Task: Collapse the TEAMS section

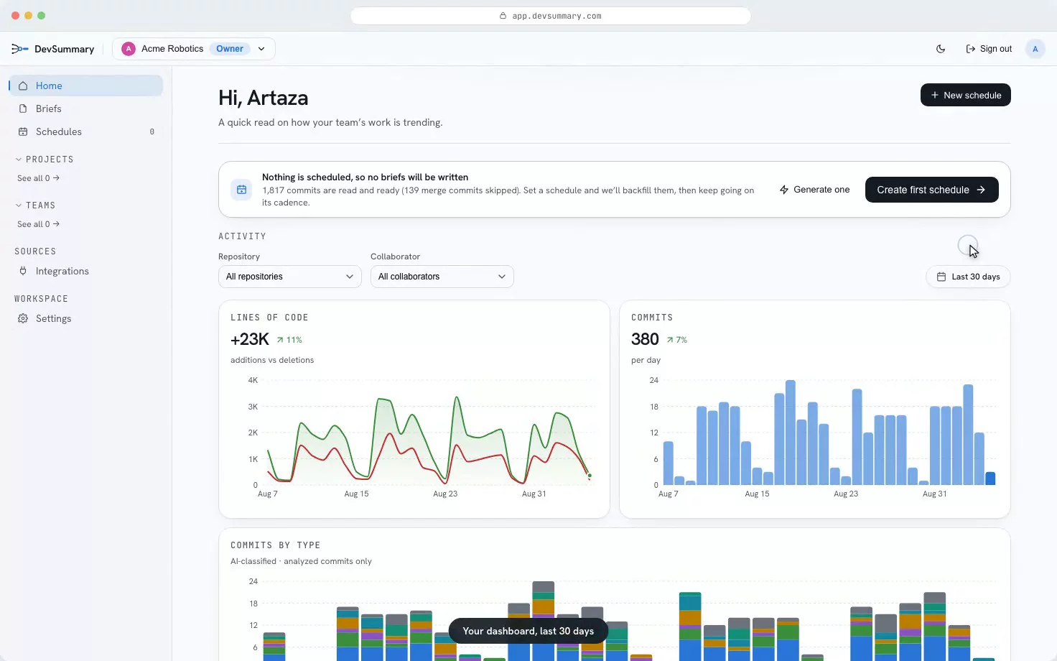Action: coord(36,205)
